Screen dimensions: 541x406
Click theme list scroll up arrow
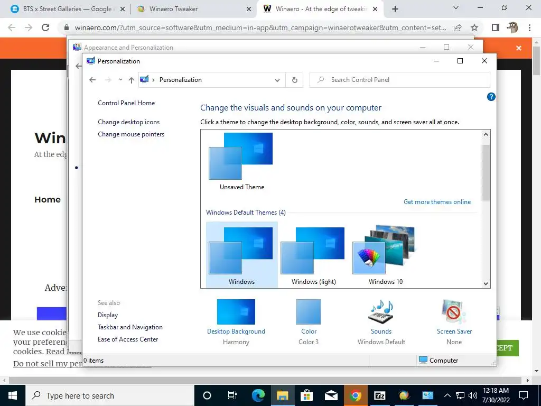[x=486, y=134]
